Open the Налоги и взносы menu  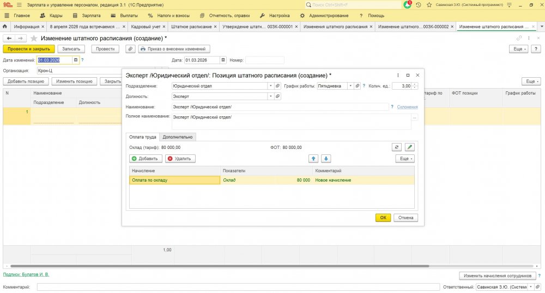pyautogui.click(x=169, y=16)
